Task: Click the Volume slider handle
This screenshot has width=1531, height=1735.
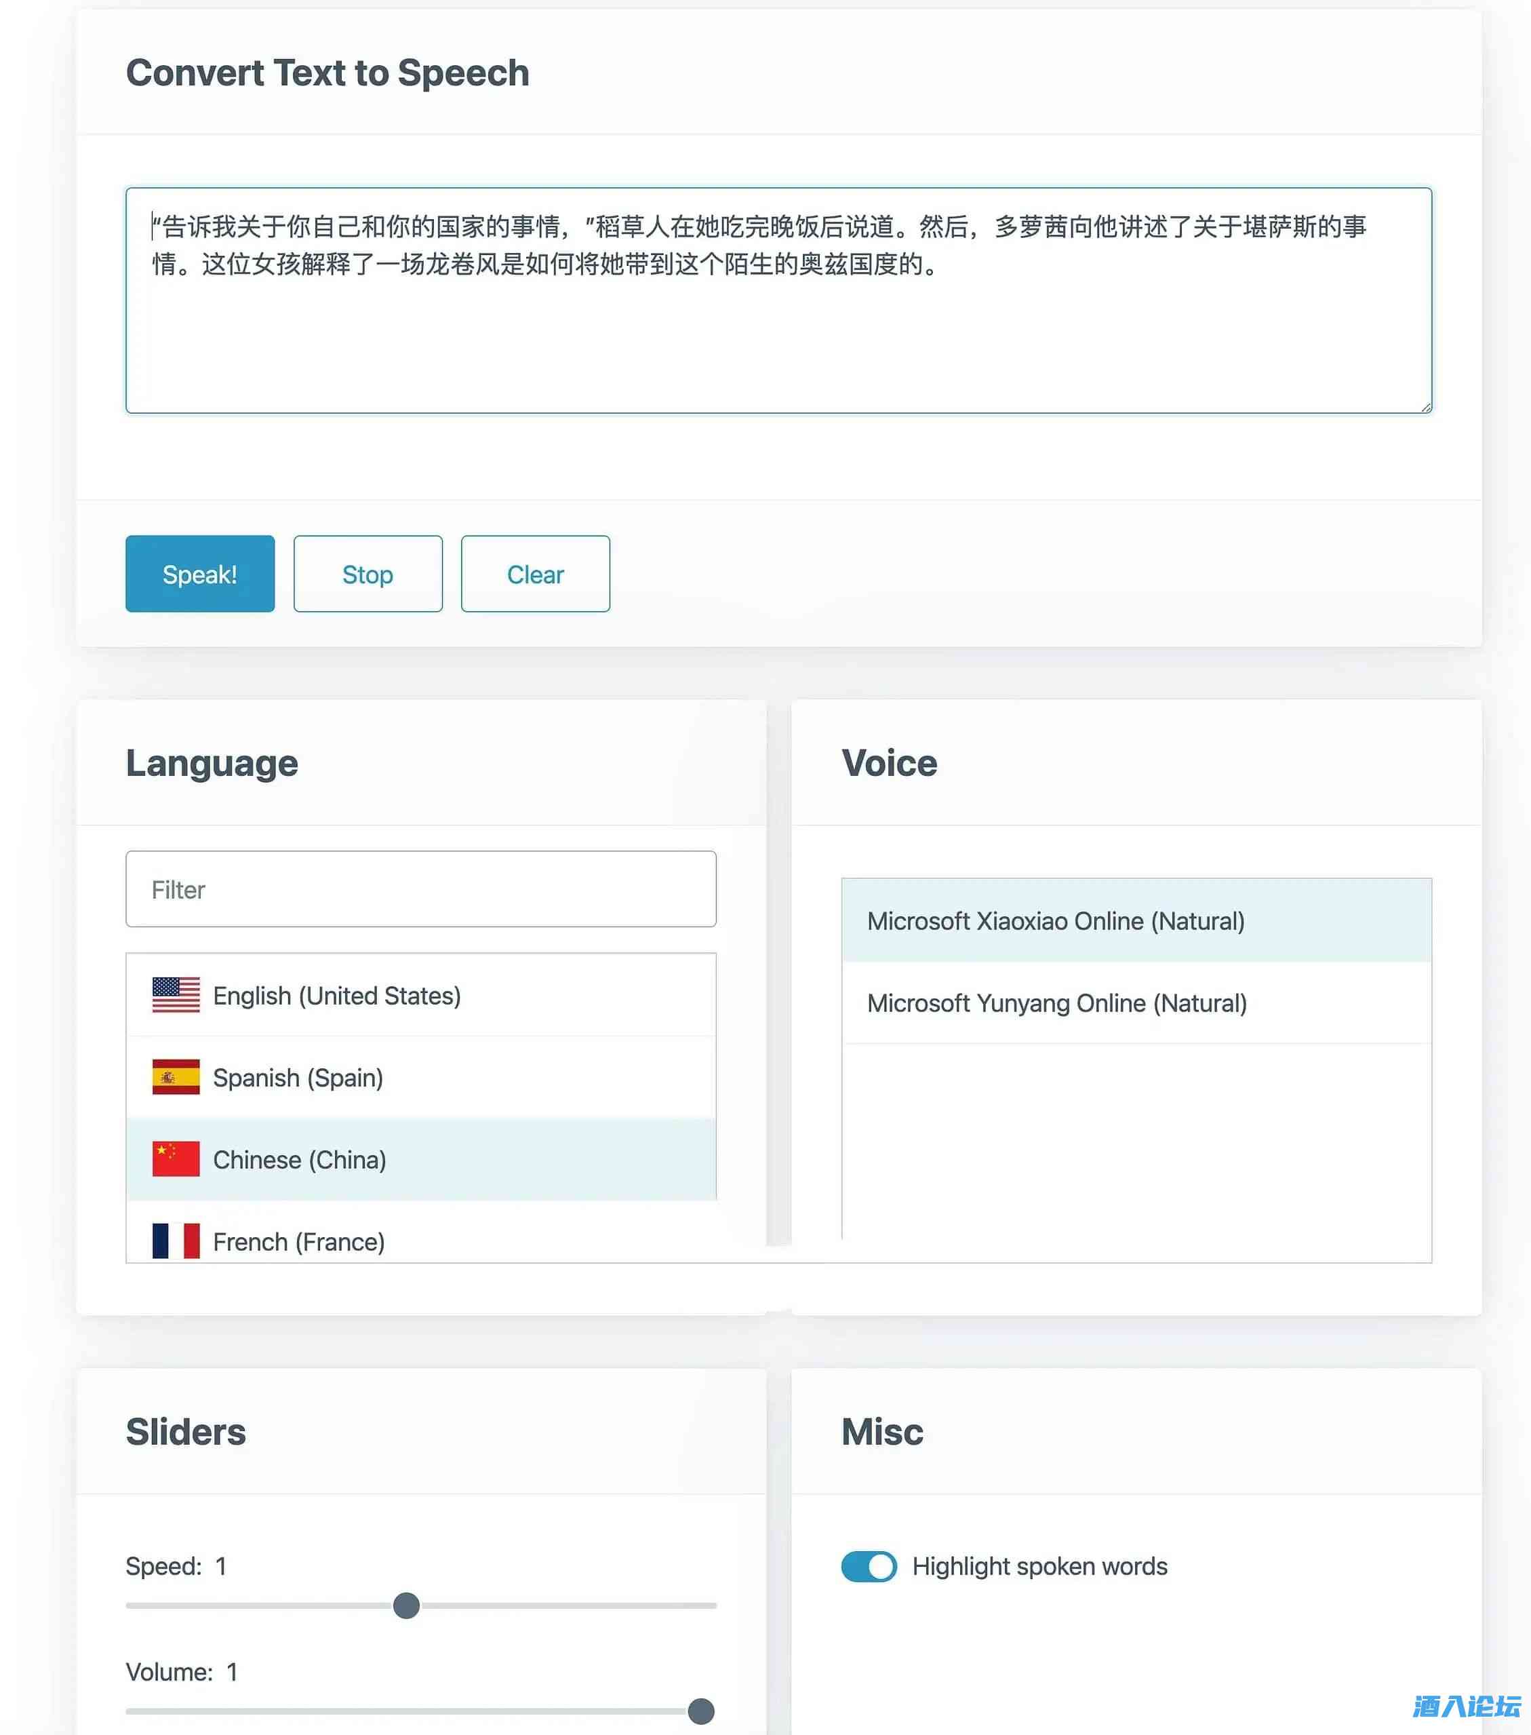Action: [700, 1711]
